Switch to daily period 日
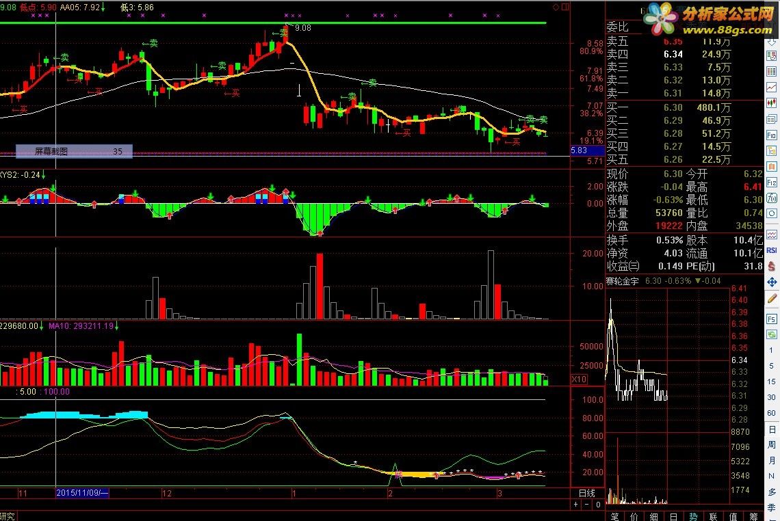 [772, 429]
